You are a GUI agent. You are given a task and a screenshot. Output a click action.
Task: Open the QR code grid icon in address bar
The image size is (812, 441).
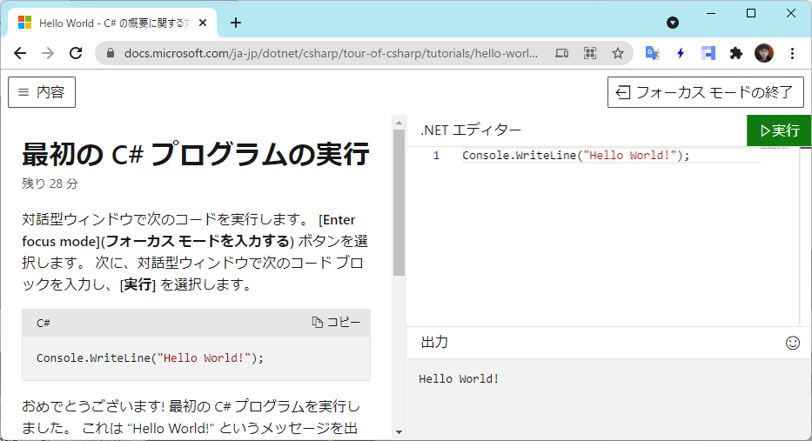(590, 53)
